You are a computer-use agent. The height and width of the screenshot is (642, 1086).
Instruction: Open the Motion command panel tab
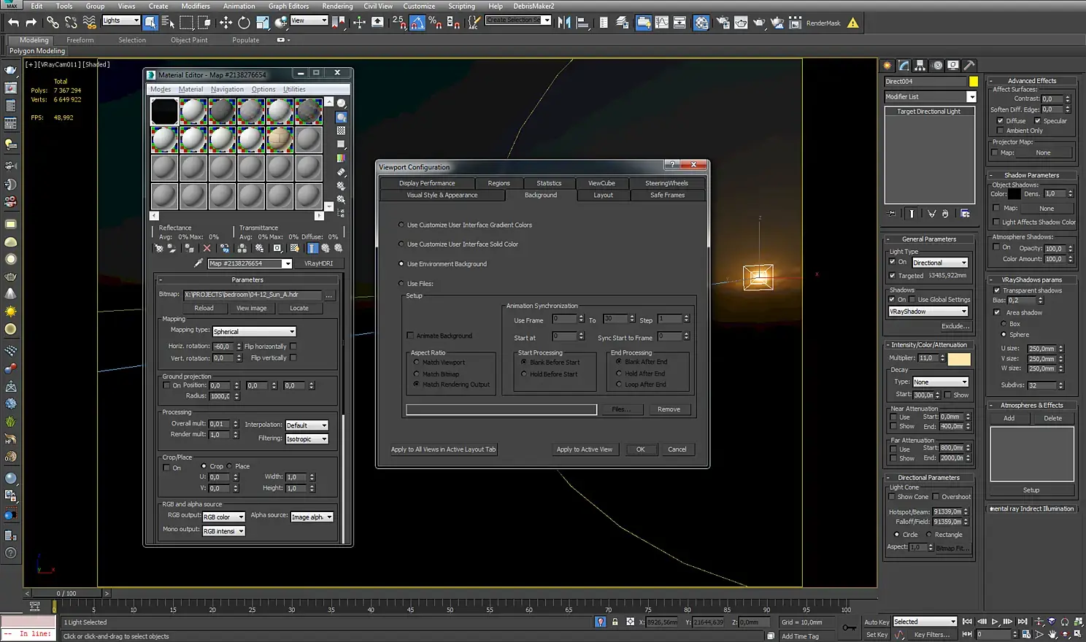937,66
